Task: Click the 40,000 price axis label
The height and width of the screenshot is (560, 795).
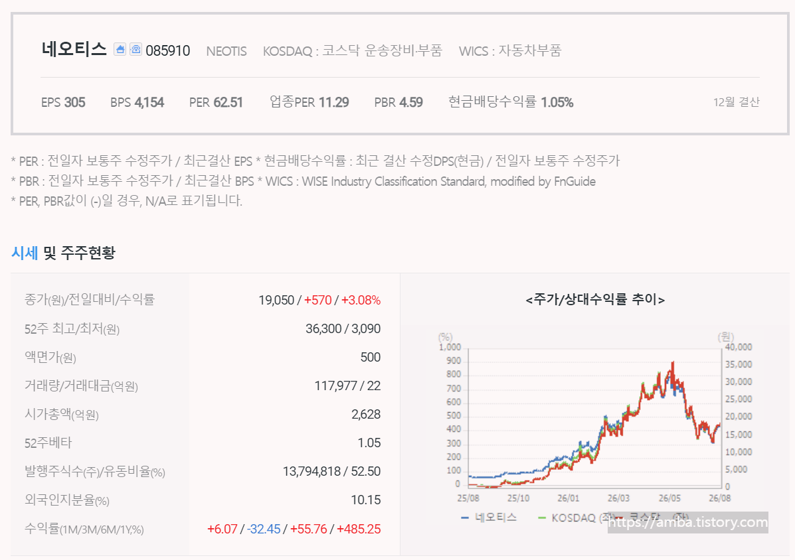Action: click(739, 347)
